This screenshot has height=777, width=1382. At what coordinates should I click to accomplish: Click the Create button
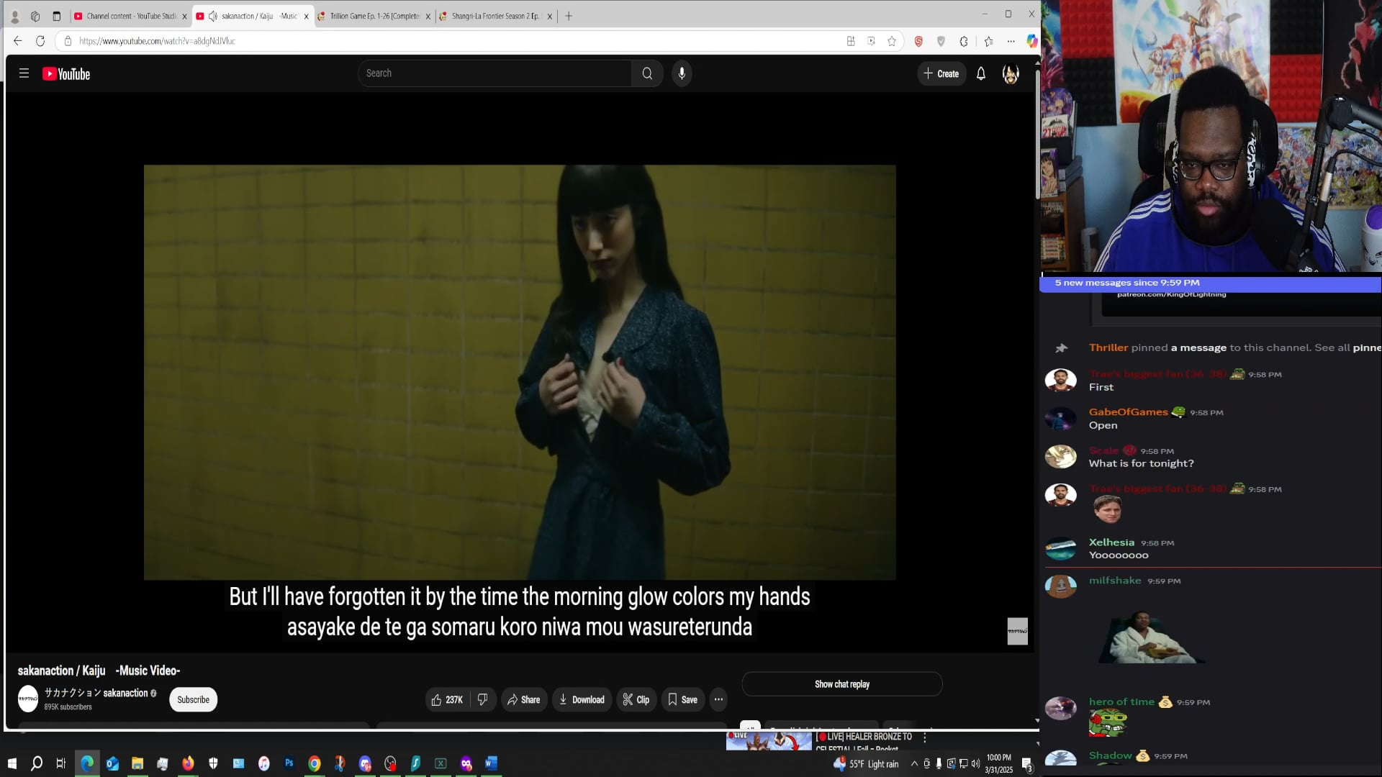[x=941, y=73]
